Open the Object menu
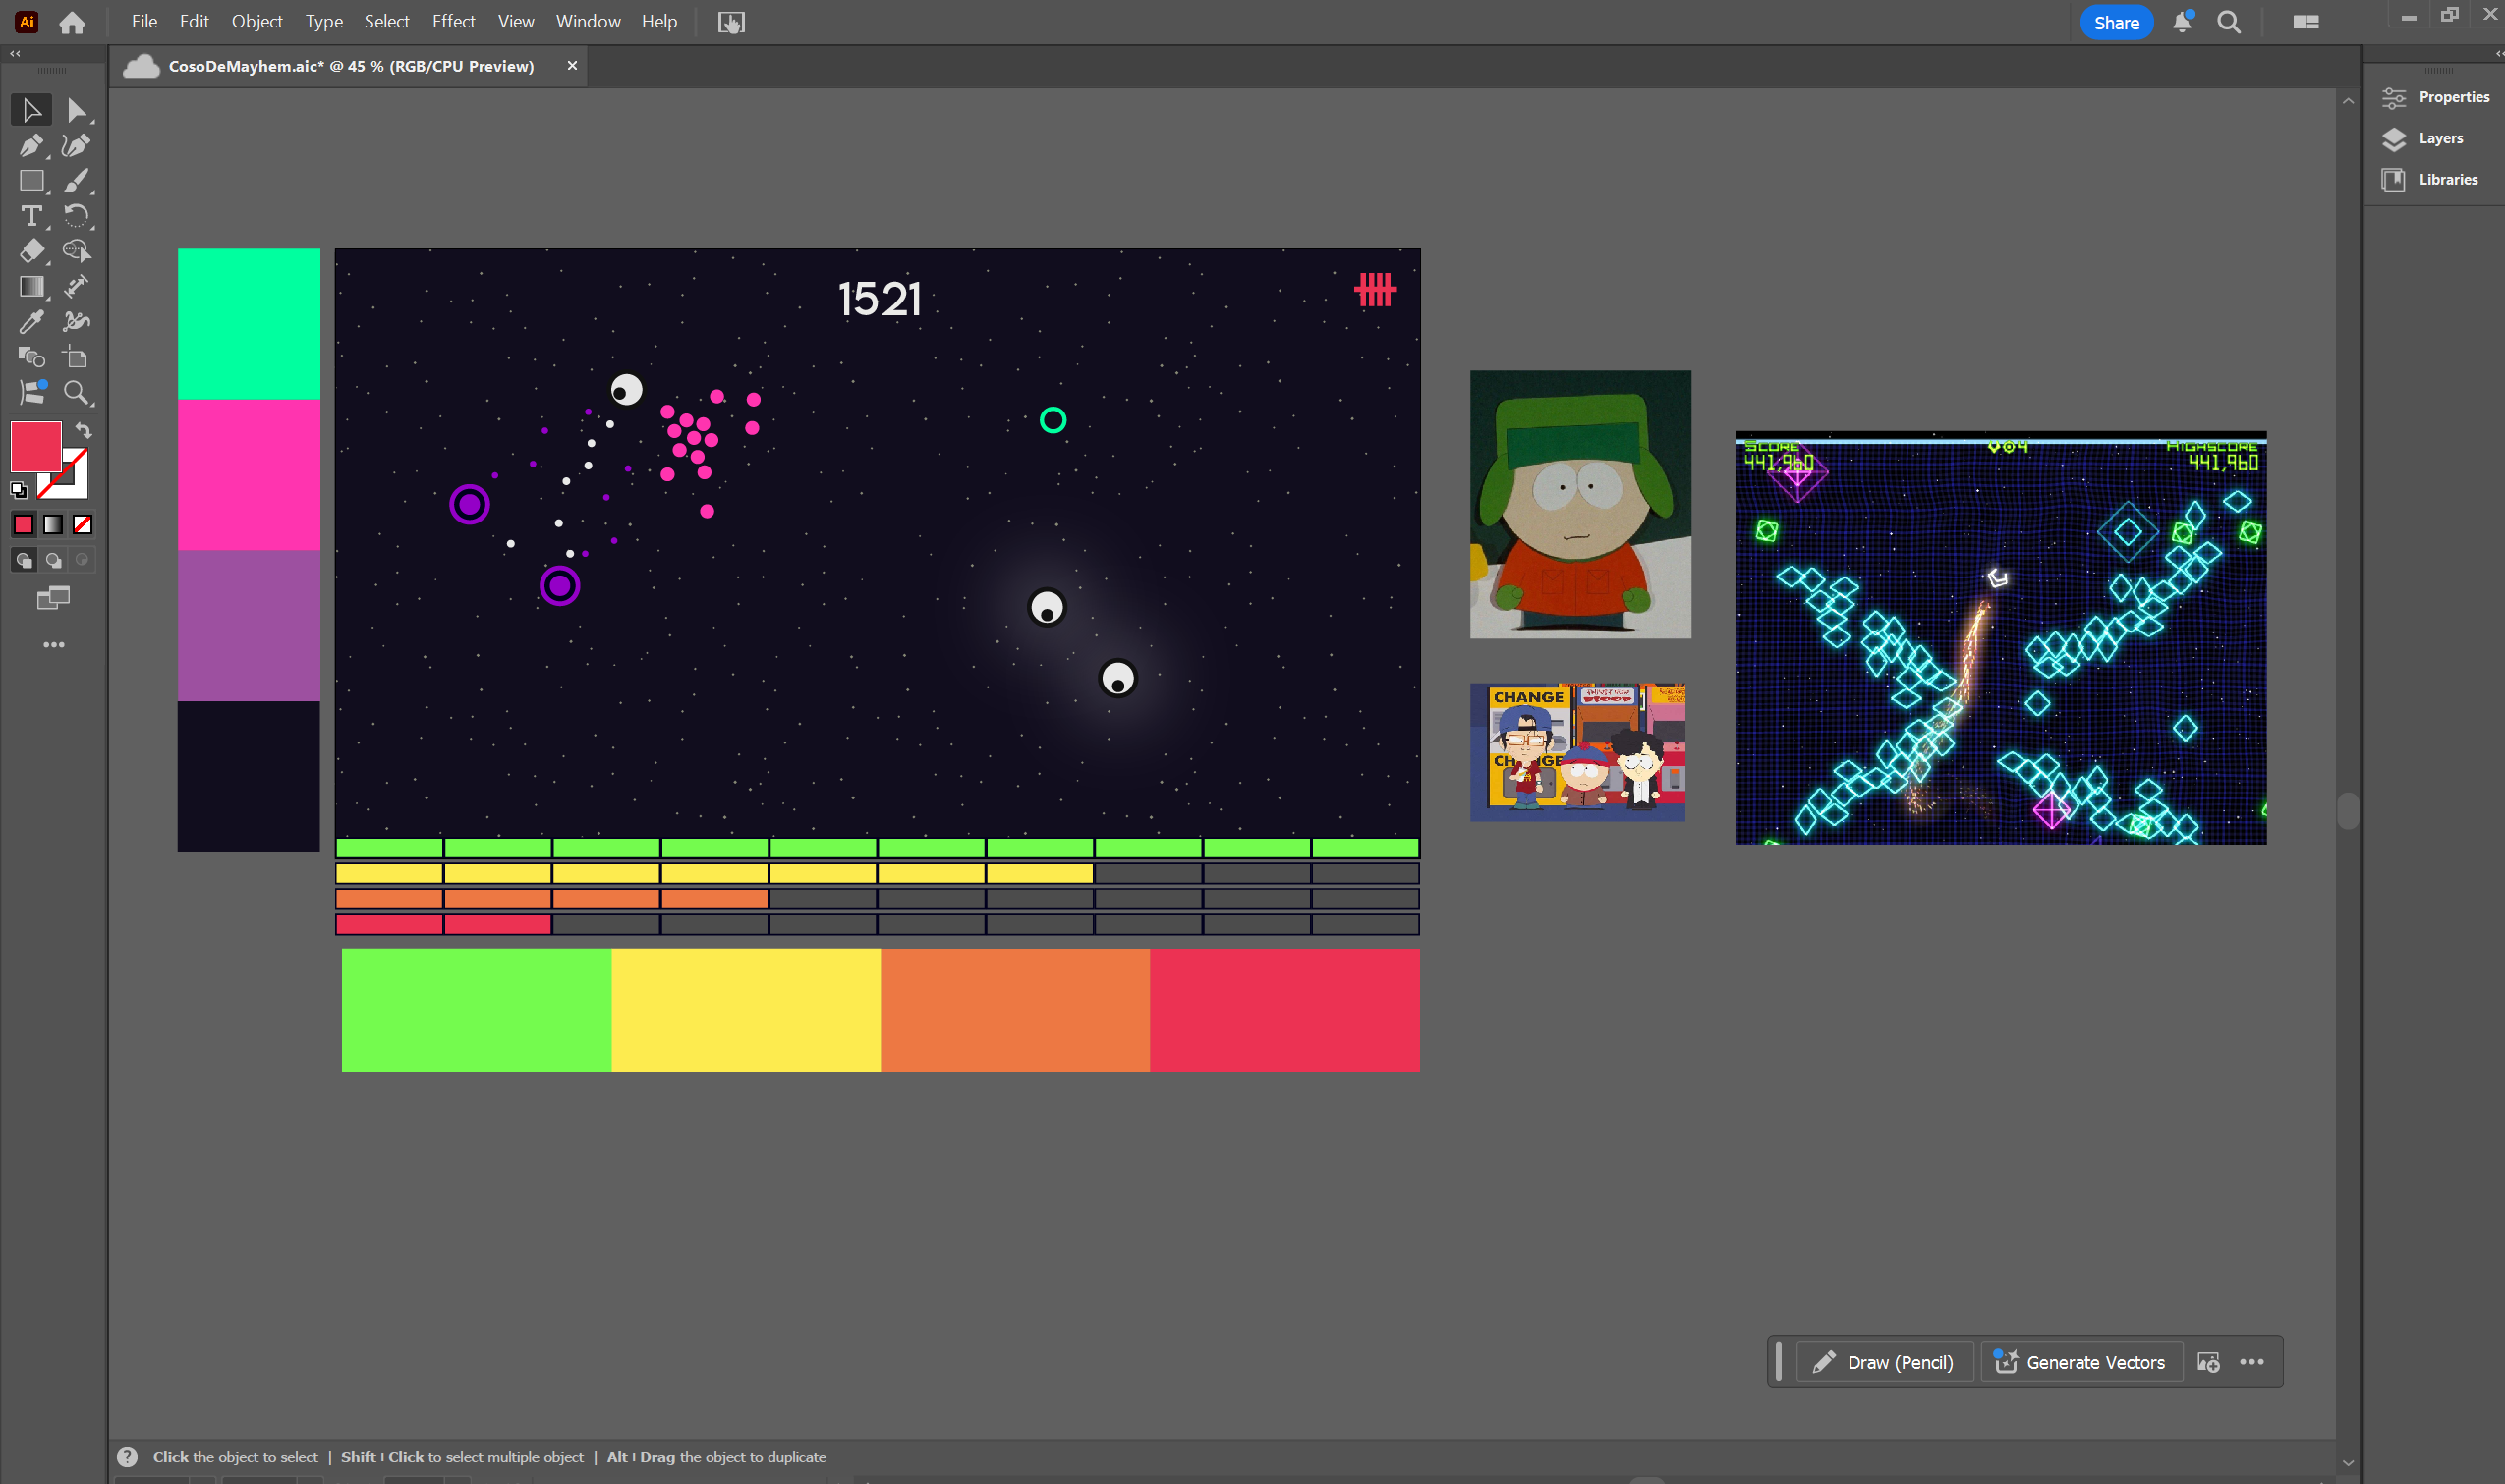Screen dimensions: 2505x1484 [x=257, y=21]
